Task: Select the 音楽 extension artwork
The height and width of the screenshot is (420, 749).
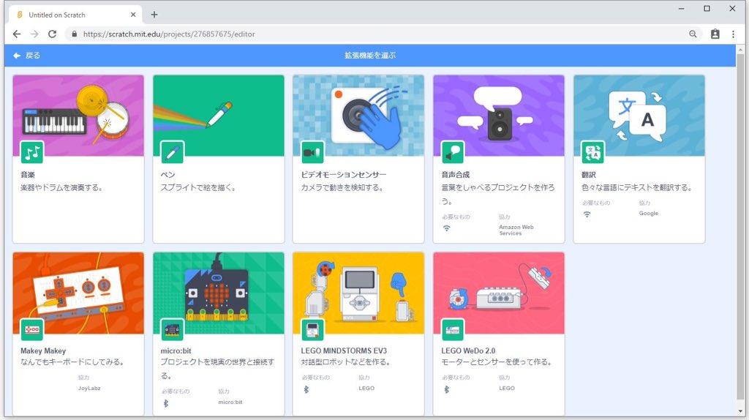Action: click(78, 116)
